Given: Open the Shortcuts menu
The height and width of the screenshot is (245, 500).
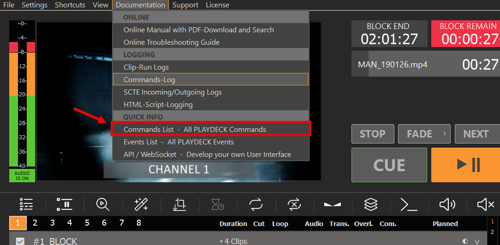Looking at the screenshot, I should pyautogui.click(x=70, y=5).
